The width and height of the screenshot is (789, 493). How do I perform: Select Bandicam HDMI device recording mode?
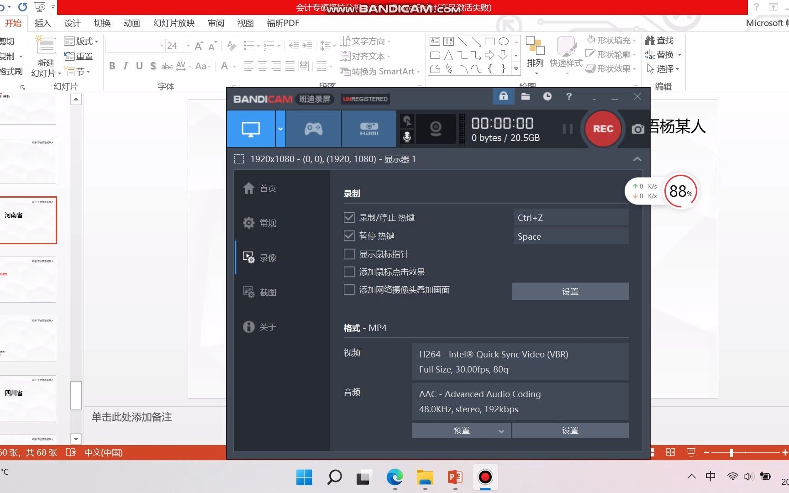tap(369, 129)
